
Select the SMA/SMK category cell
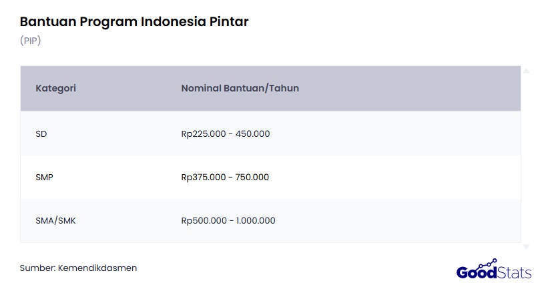55,220
